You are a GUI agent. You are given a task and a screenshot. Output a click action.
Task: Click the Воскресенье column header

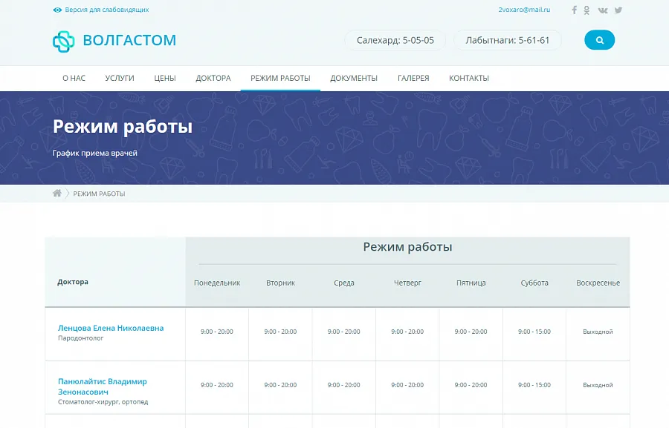tap(598, 283)
